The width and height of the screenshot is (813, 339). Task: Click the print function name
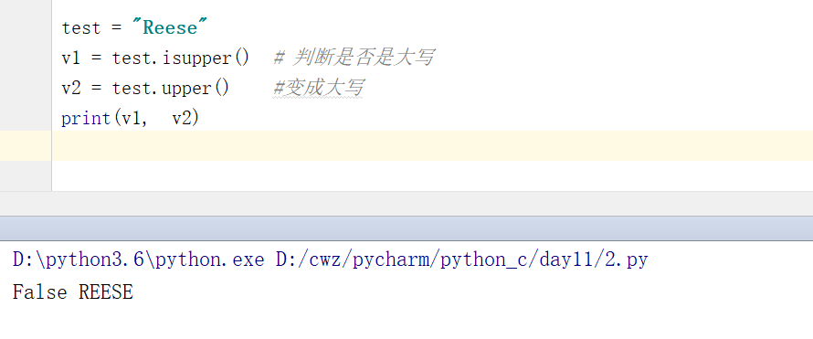tap(86, 119)
